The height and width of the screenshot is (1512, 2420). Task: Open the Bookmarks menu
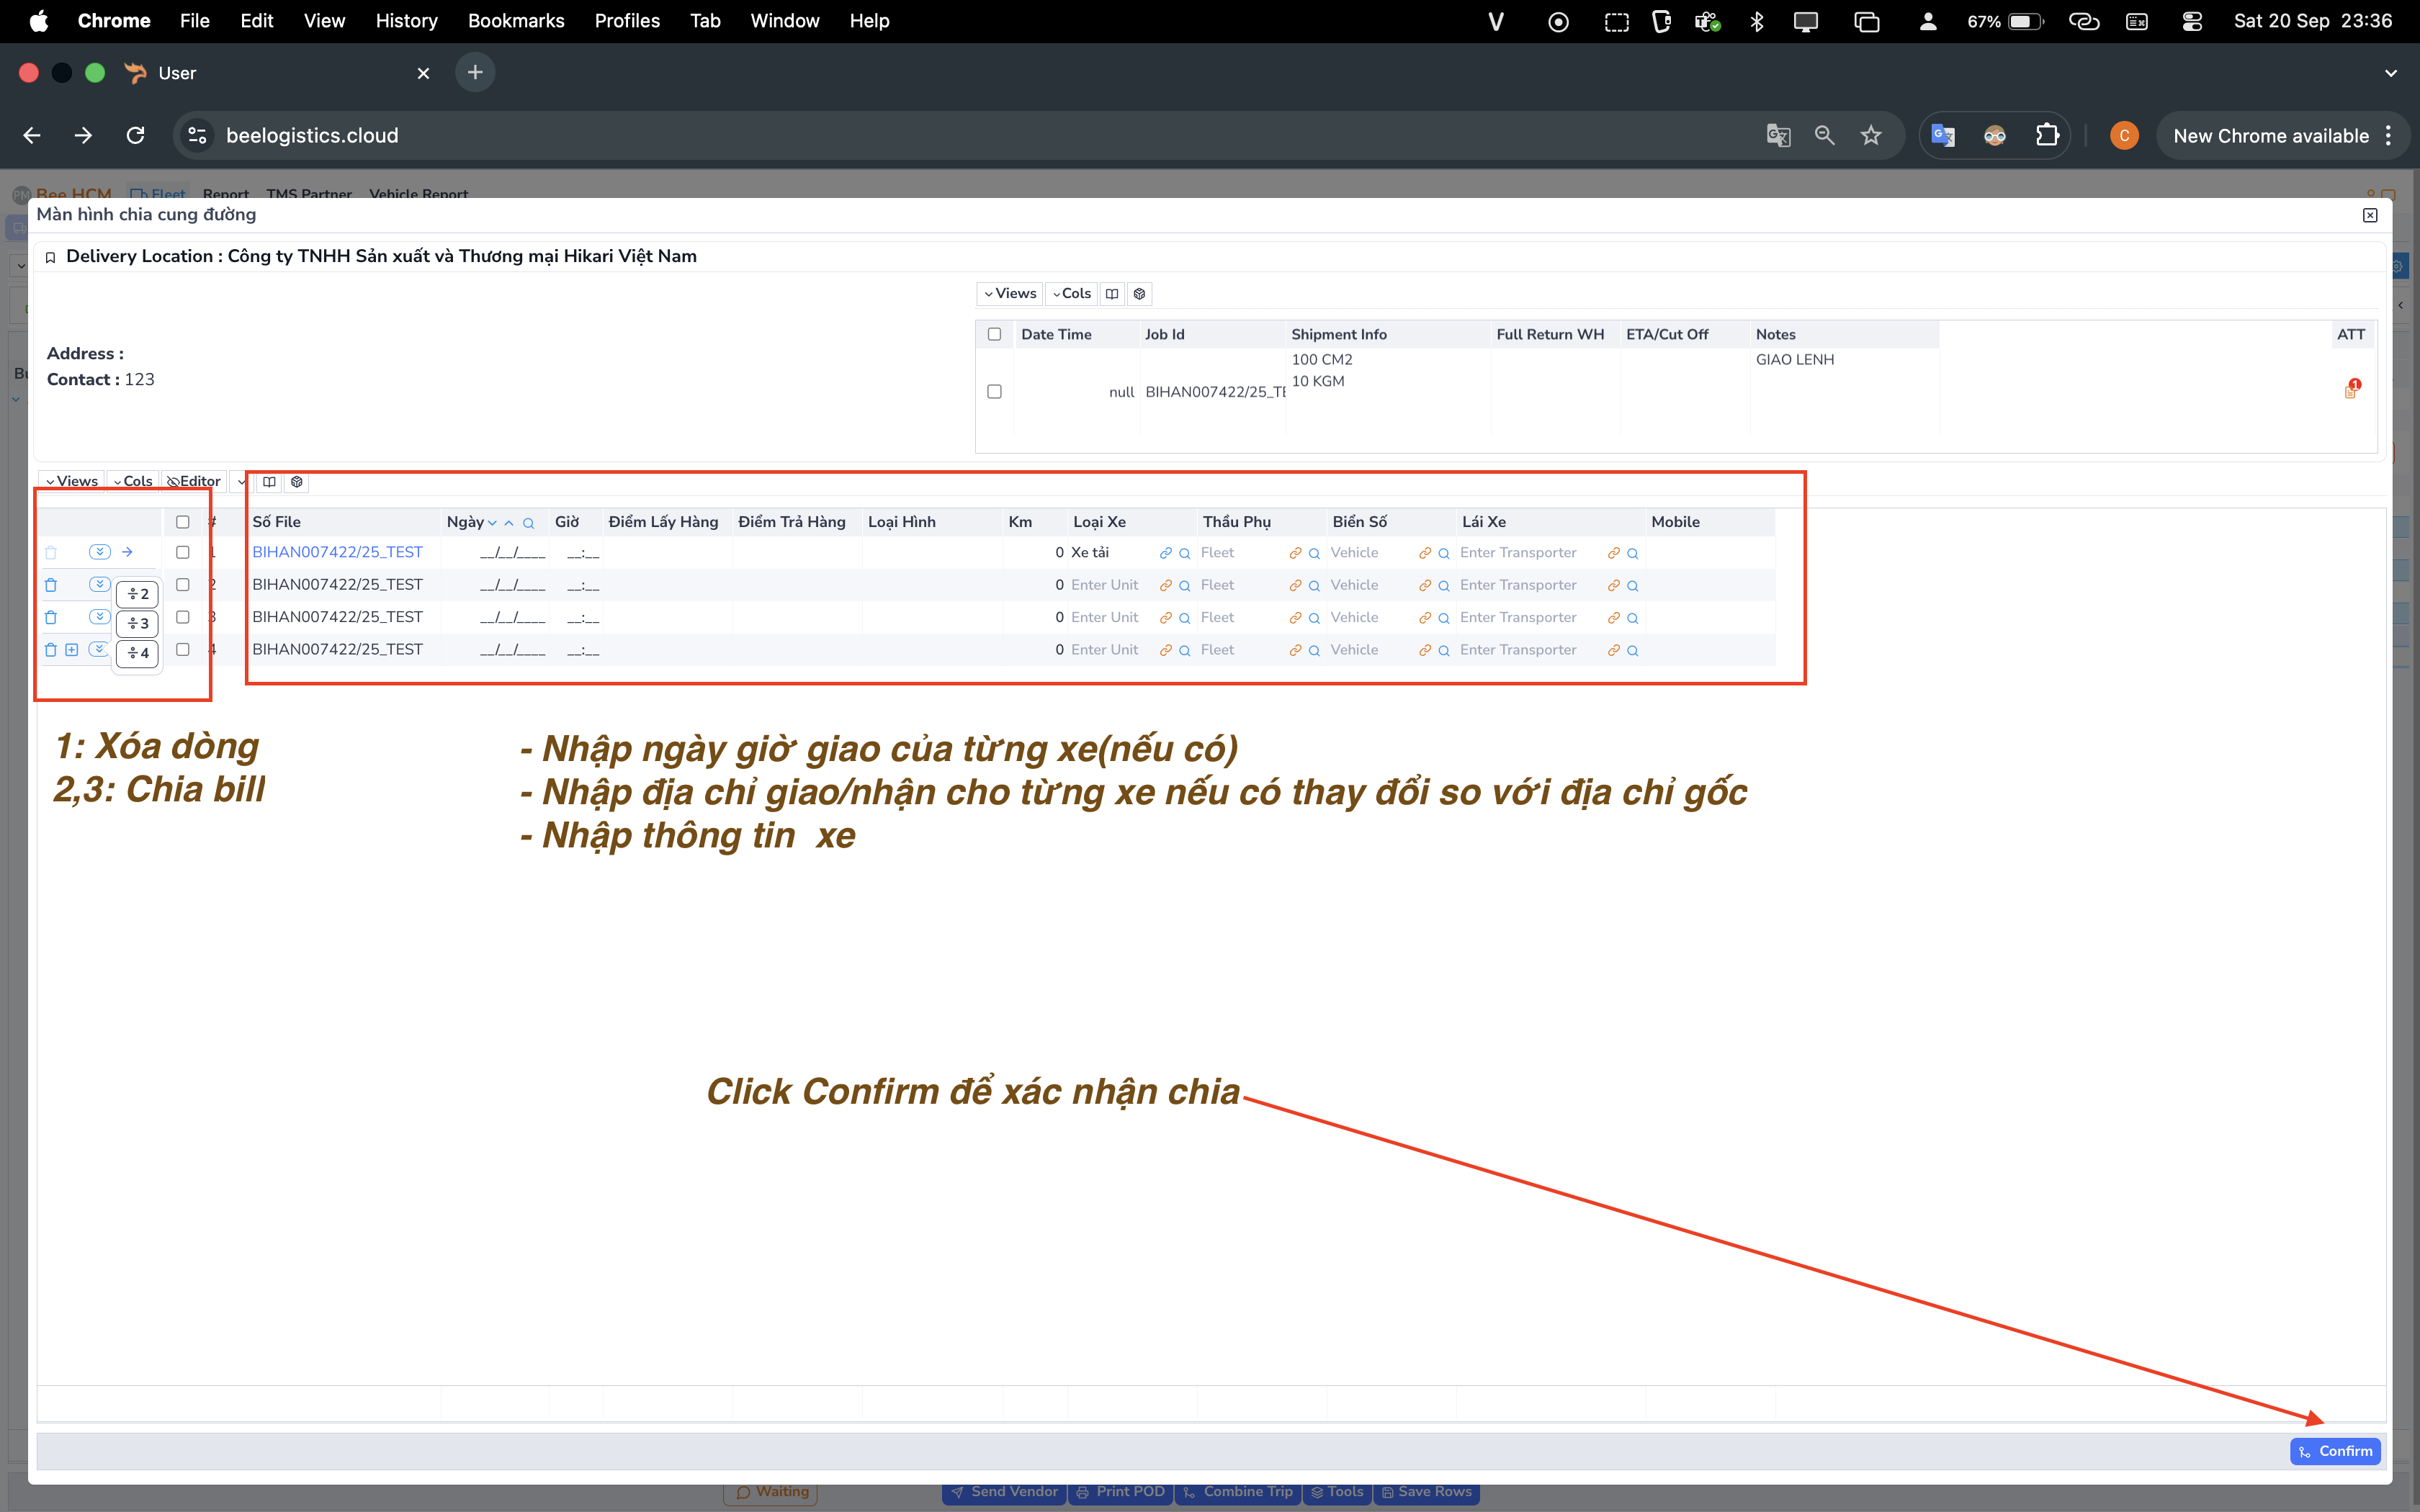(516, 21)
